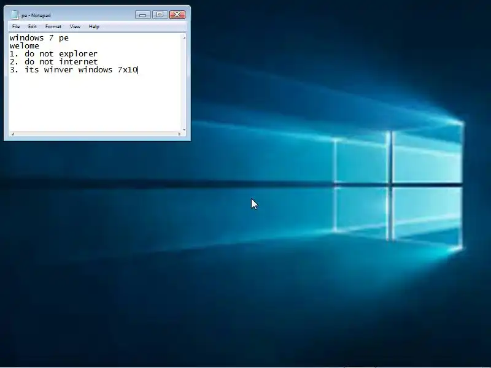Click the vertical scrollbar down arrow

pos(184,129)
